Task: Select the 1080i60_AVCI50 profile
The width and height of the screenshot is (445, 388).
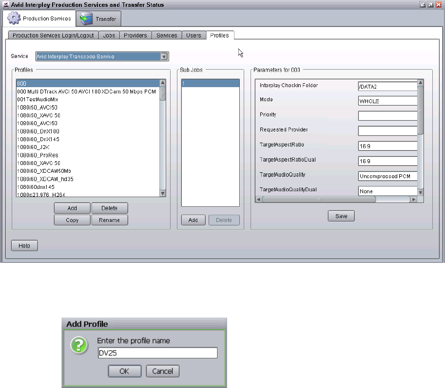Action: (x=88, y=123)
